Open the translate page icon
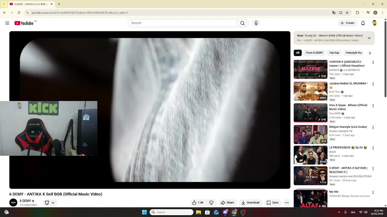Viewport: 387px width, 217px height. click(334, 13)
